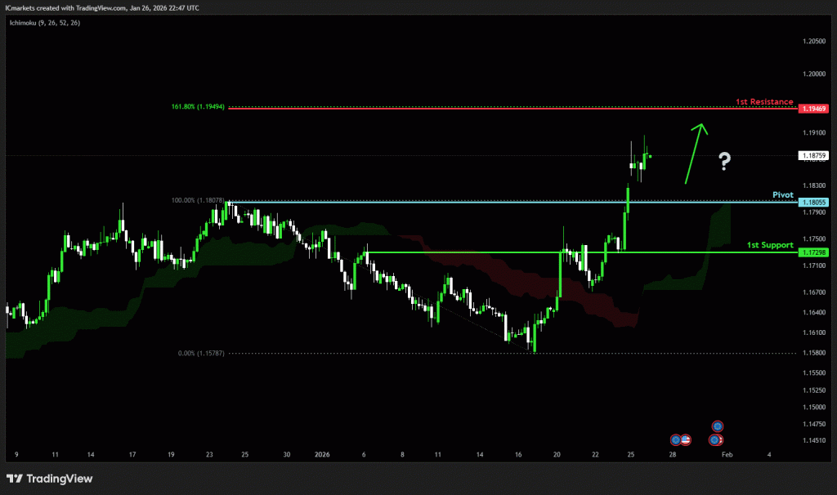
Task: Click the topmost EU flag event marker
Action: pos(717,426)
